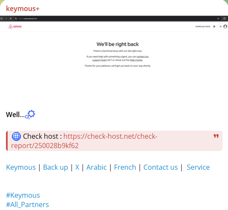Click the blue globe emoji beside Check host
The width and height of the screenshot is (228, 210).
pyautogui.click(x=16, y=136)
